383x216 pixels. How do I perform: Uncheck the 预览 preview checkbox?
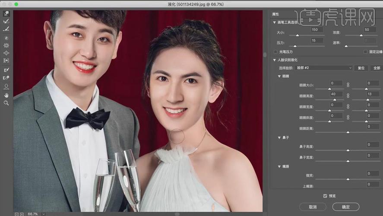[325, 196]
